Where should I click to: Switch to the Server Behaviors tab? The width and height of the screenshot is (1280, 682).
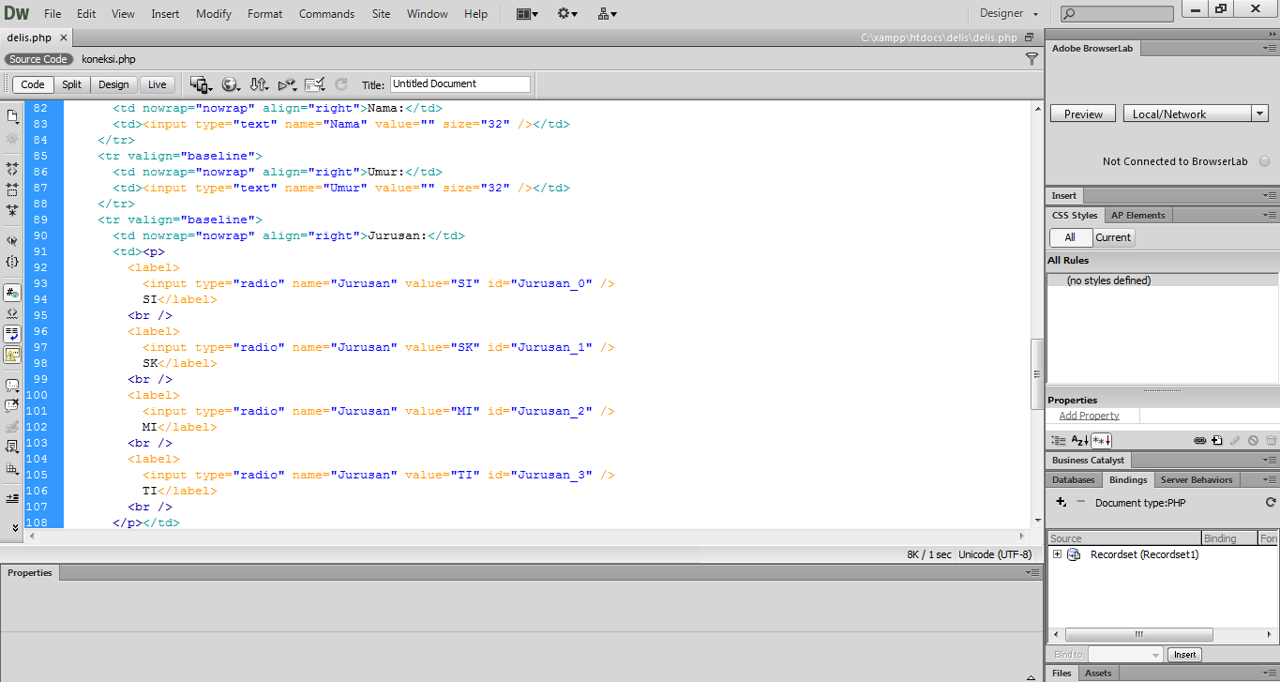point(1197,479)
